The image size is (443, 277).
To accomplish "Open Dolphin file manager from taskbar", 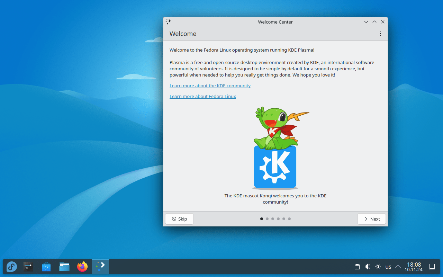I will tap(64, 267).
